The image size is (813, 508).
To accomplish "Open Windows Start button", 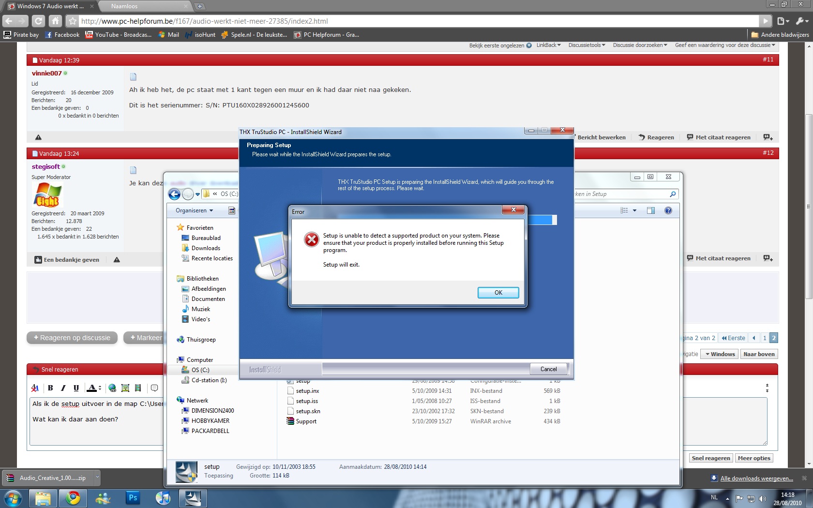I will (x=13, y=498).
